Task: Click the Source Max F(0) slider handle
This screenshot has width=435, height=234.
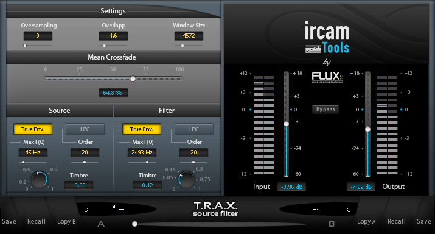Action: pyautogui.click(x=23, y=162)
